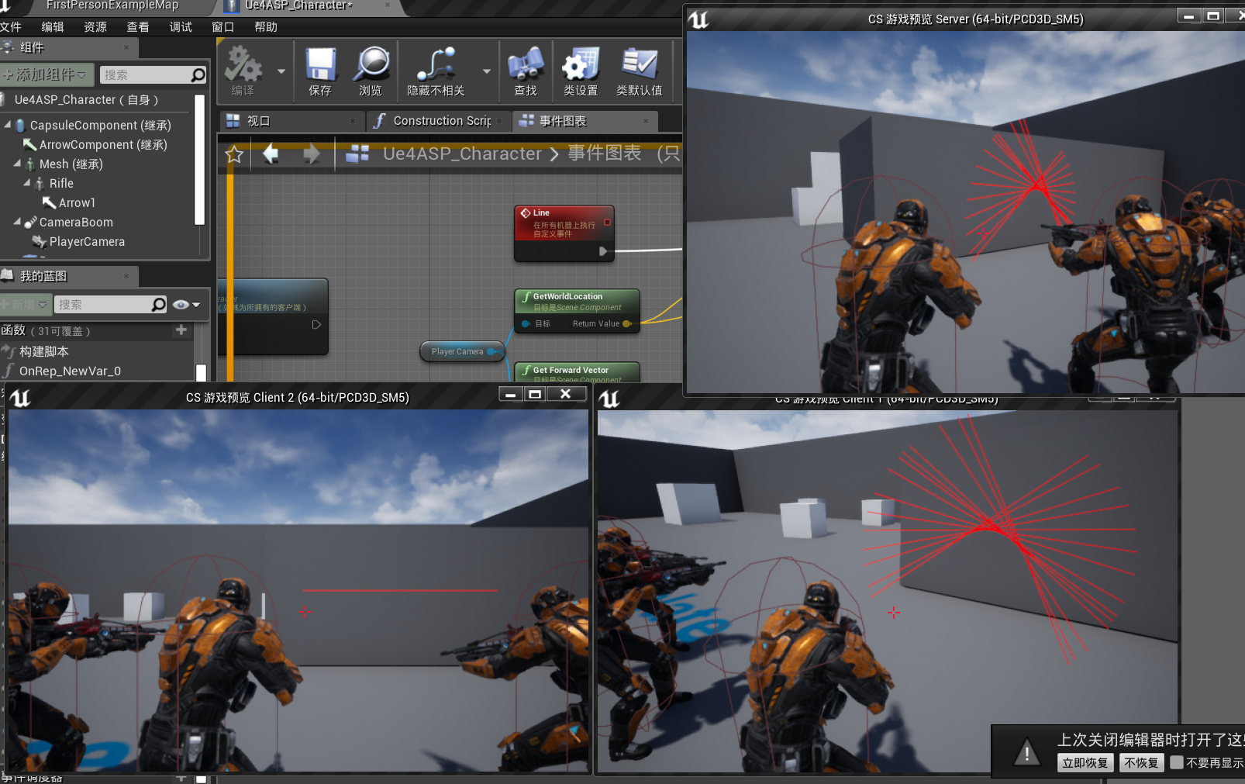Open the File (文件) menu
This screenshot has height=784, width=1245.
[11, 26]
